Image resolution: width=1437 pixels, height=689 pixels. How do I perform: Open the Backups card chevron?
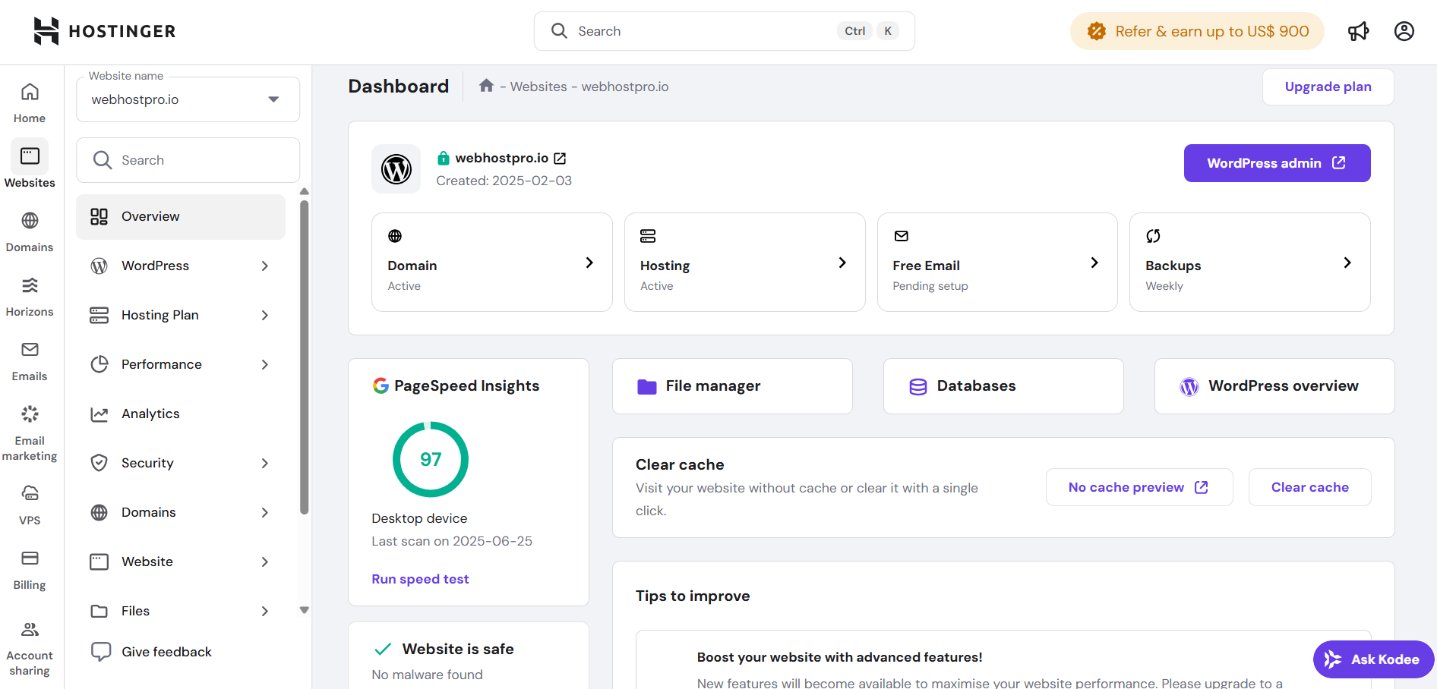[x=1347, y=263]
